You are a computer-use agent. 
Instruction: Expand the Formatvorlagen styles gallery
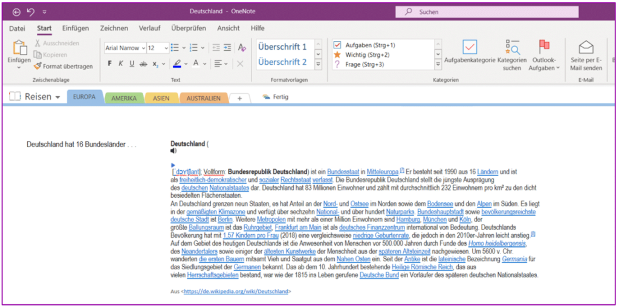(319, 64)
